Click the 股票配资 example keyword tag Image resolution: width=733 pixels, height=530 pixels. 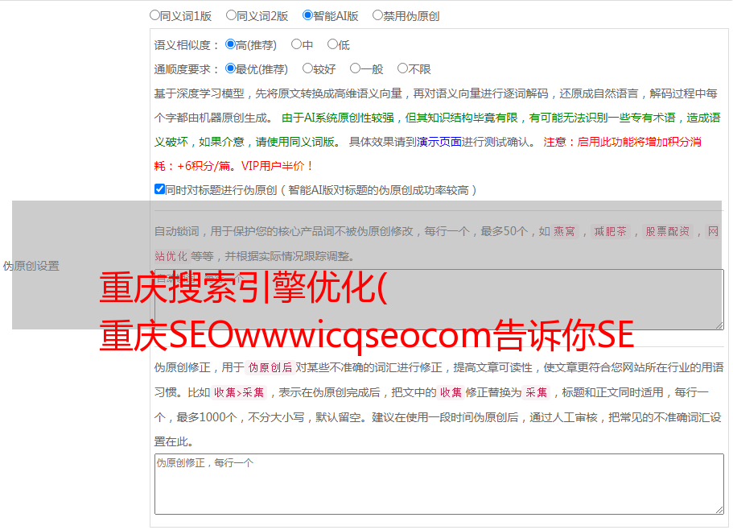667,231
